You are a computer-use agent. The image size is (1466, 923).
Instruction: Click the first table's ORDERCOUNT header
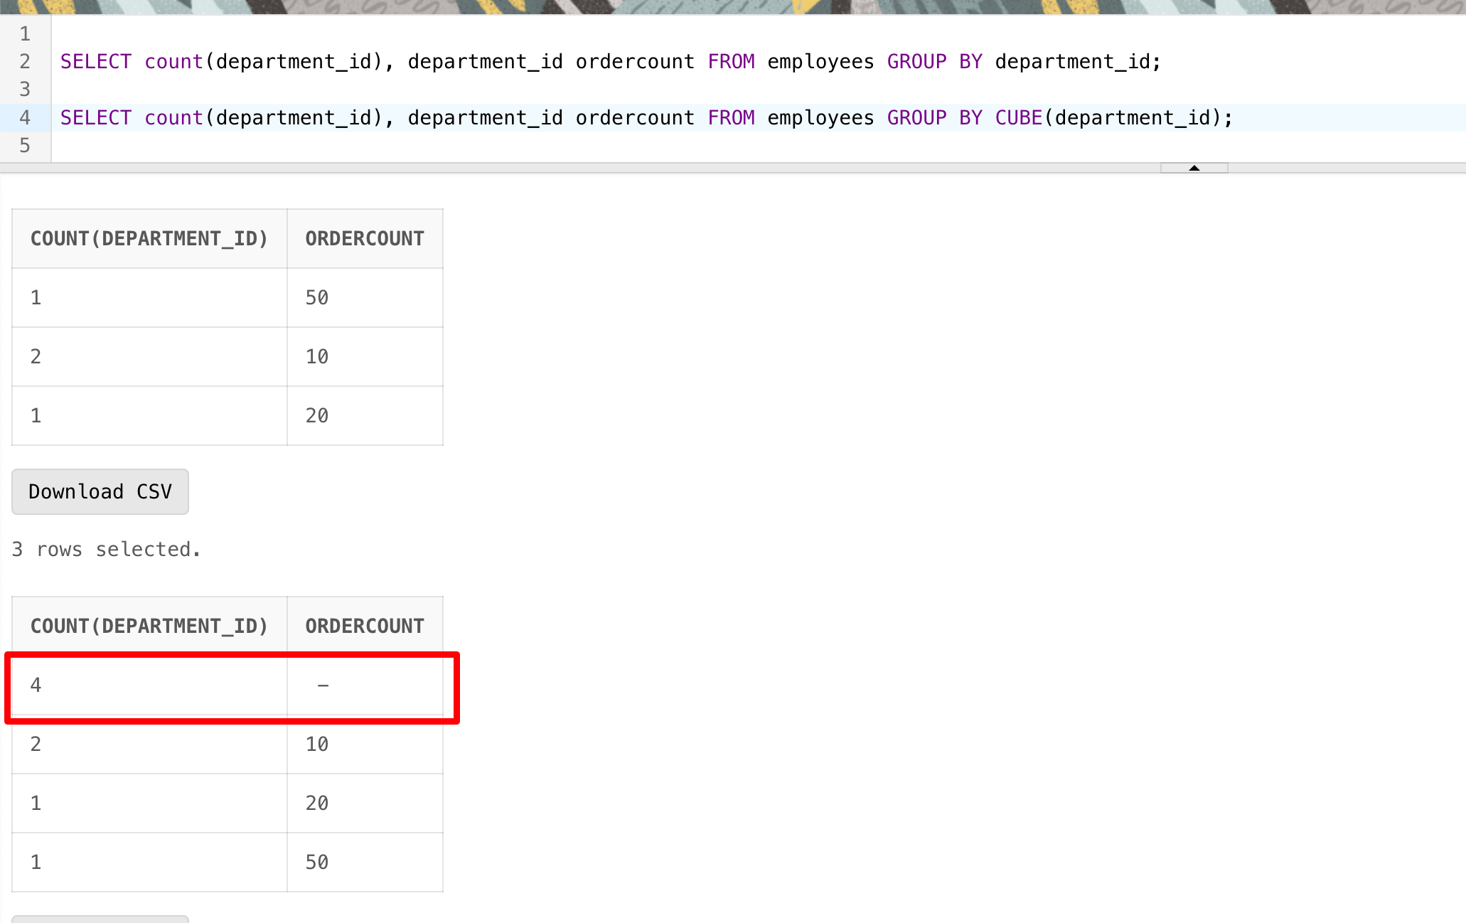click(365, 239)
